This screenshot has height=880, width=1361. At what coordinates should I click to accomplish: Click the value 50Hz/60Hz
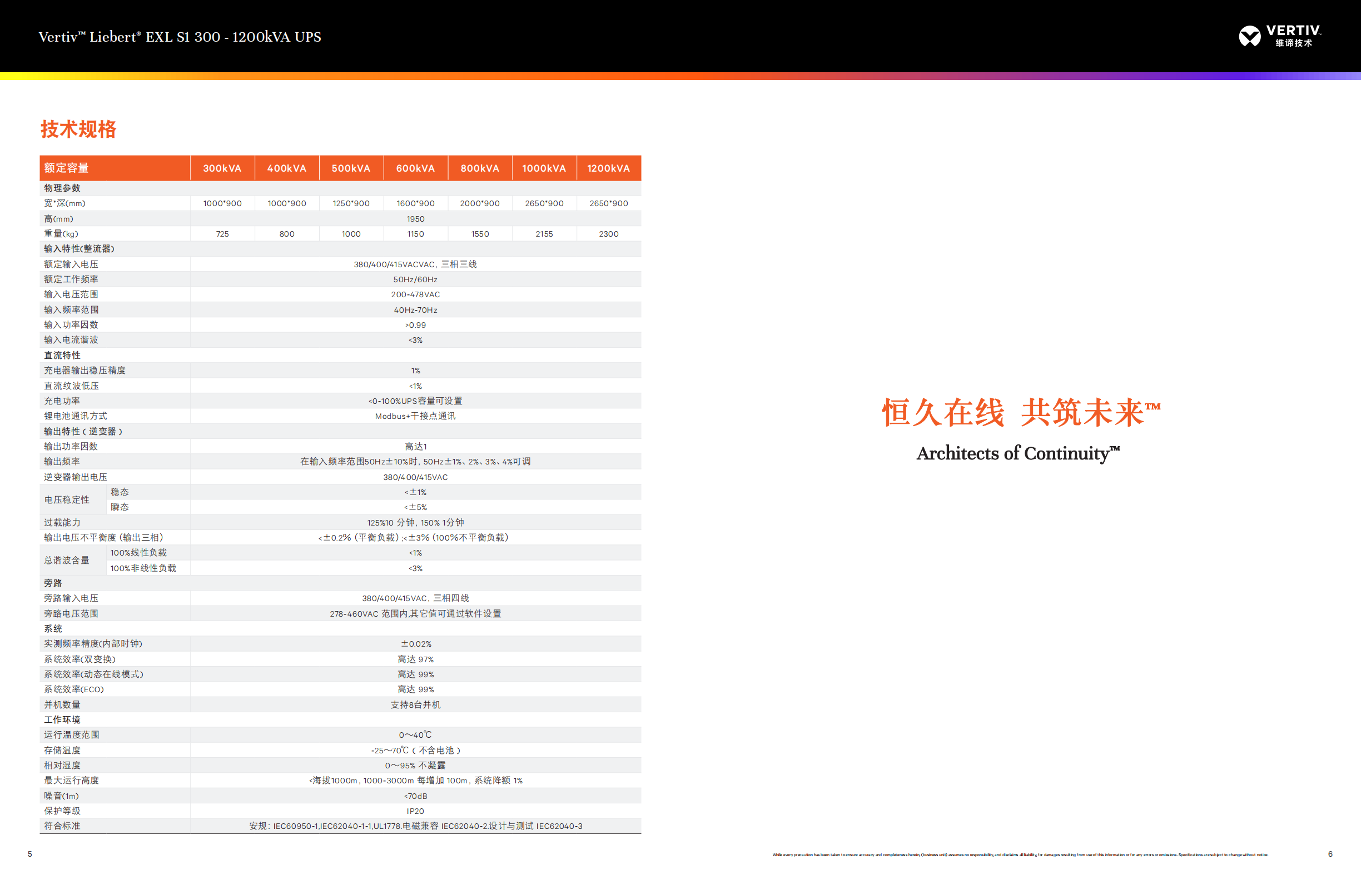pos(416,279)
